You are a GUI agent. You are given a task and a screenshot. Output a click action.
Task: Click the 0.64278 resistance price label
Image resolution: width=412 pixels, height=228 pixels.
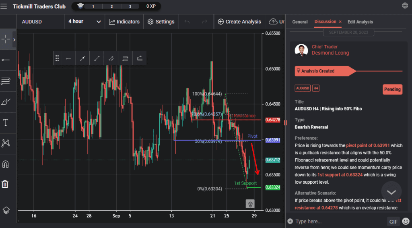coord(273,120)
